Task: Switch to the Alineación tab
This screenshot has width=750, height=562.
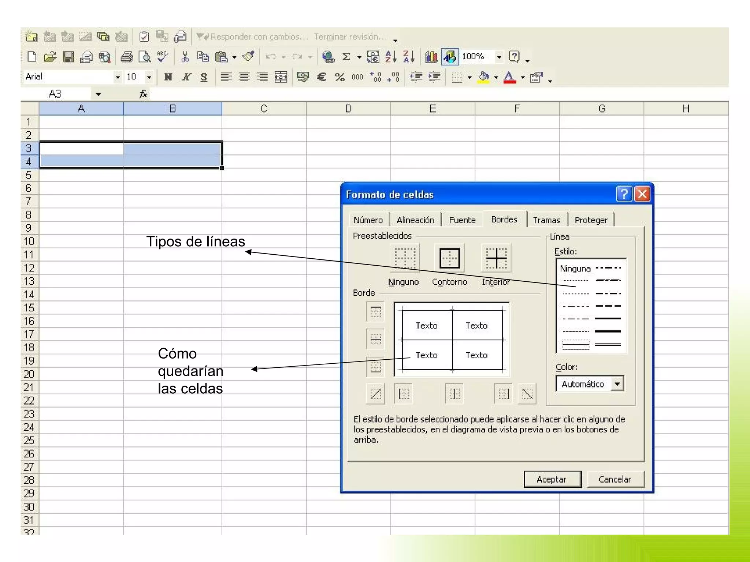Action: pos(415,220)
